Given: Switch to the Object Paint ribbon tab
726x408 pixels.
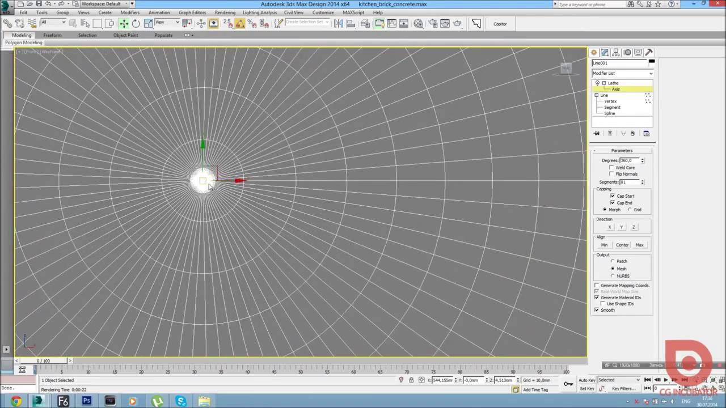Looking at the screenshot, I should [x=125, y=35].
